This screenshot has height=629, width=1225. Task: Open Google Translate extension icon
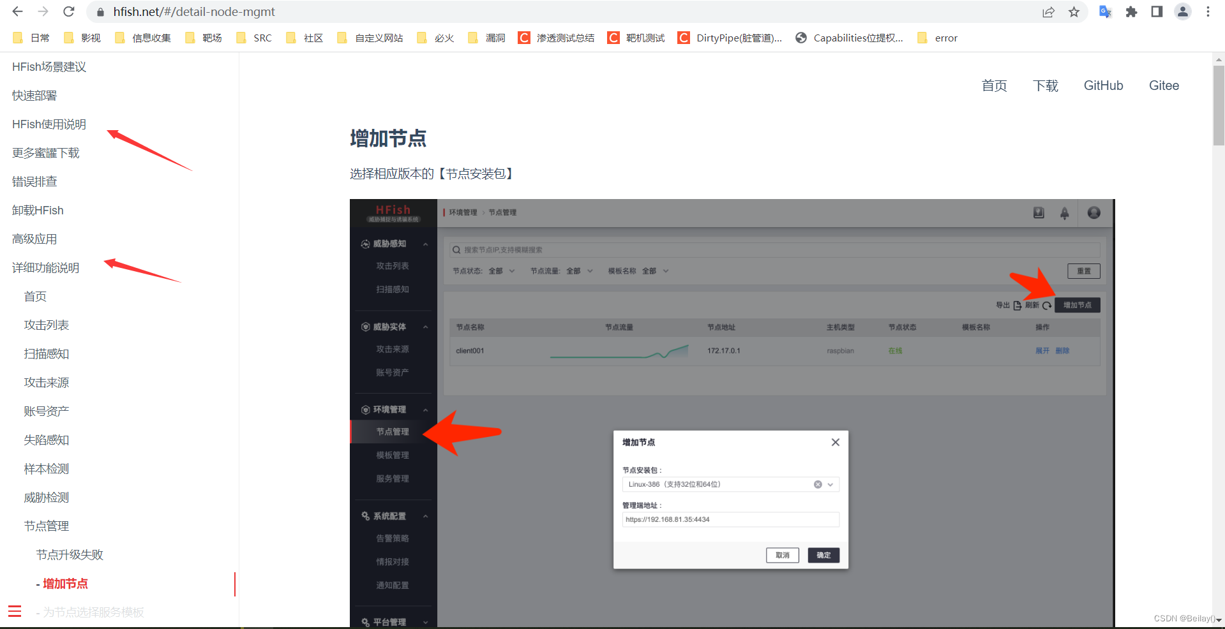click(x=1105, y=12)
